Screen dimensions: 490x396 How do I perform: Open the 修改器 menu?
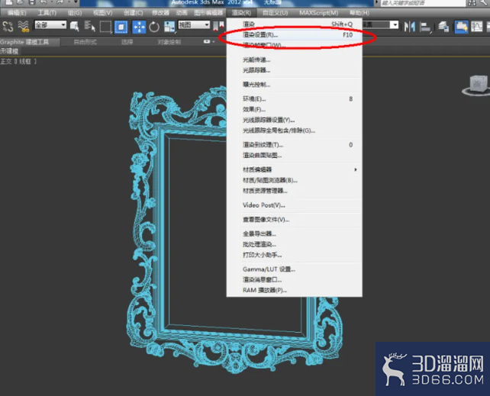(x=160, y=13)
